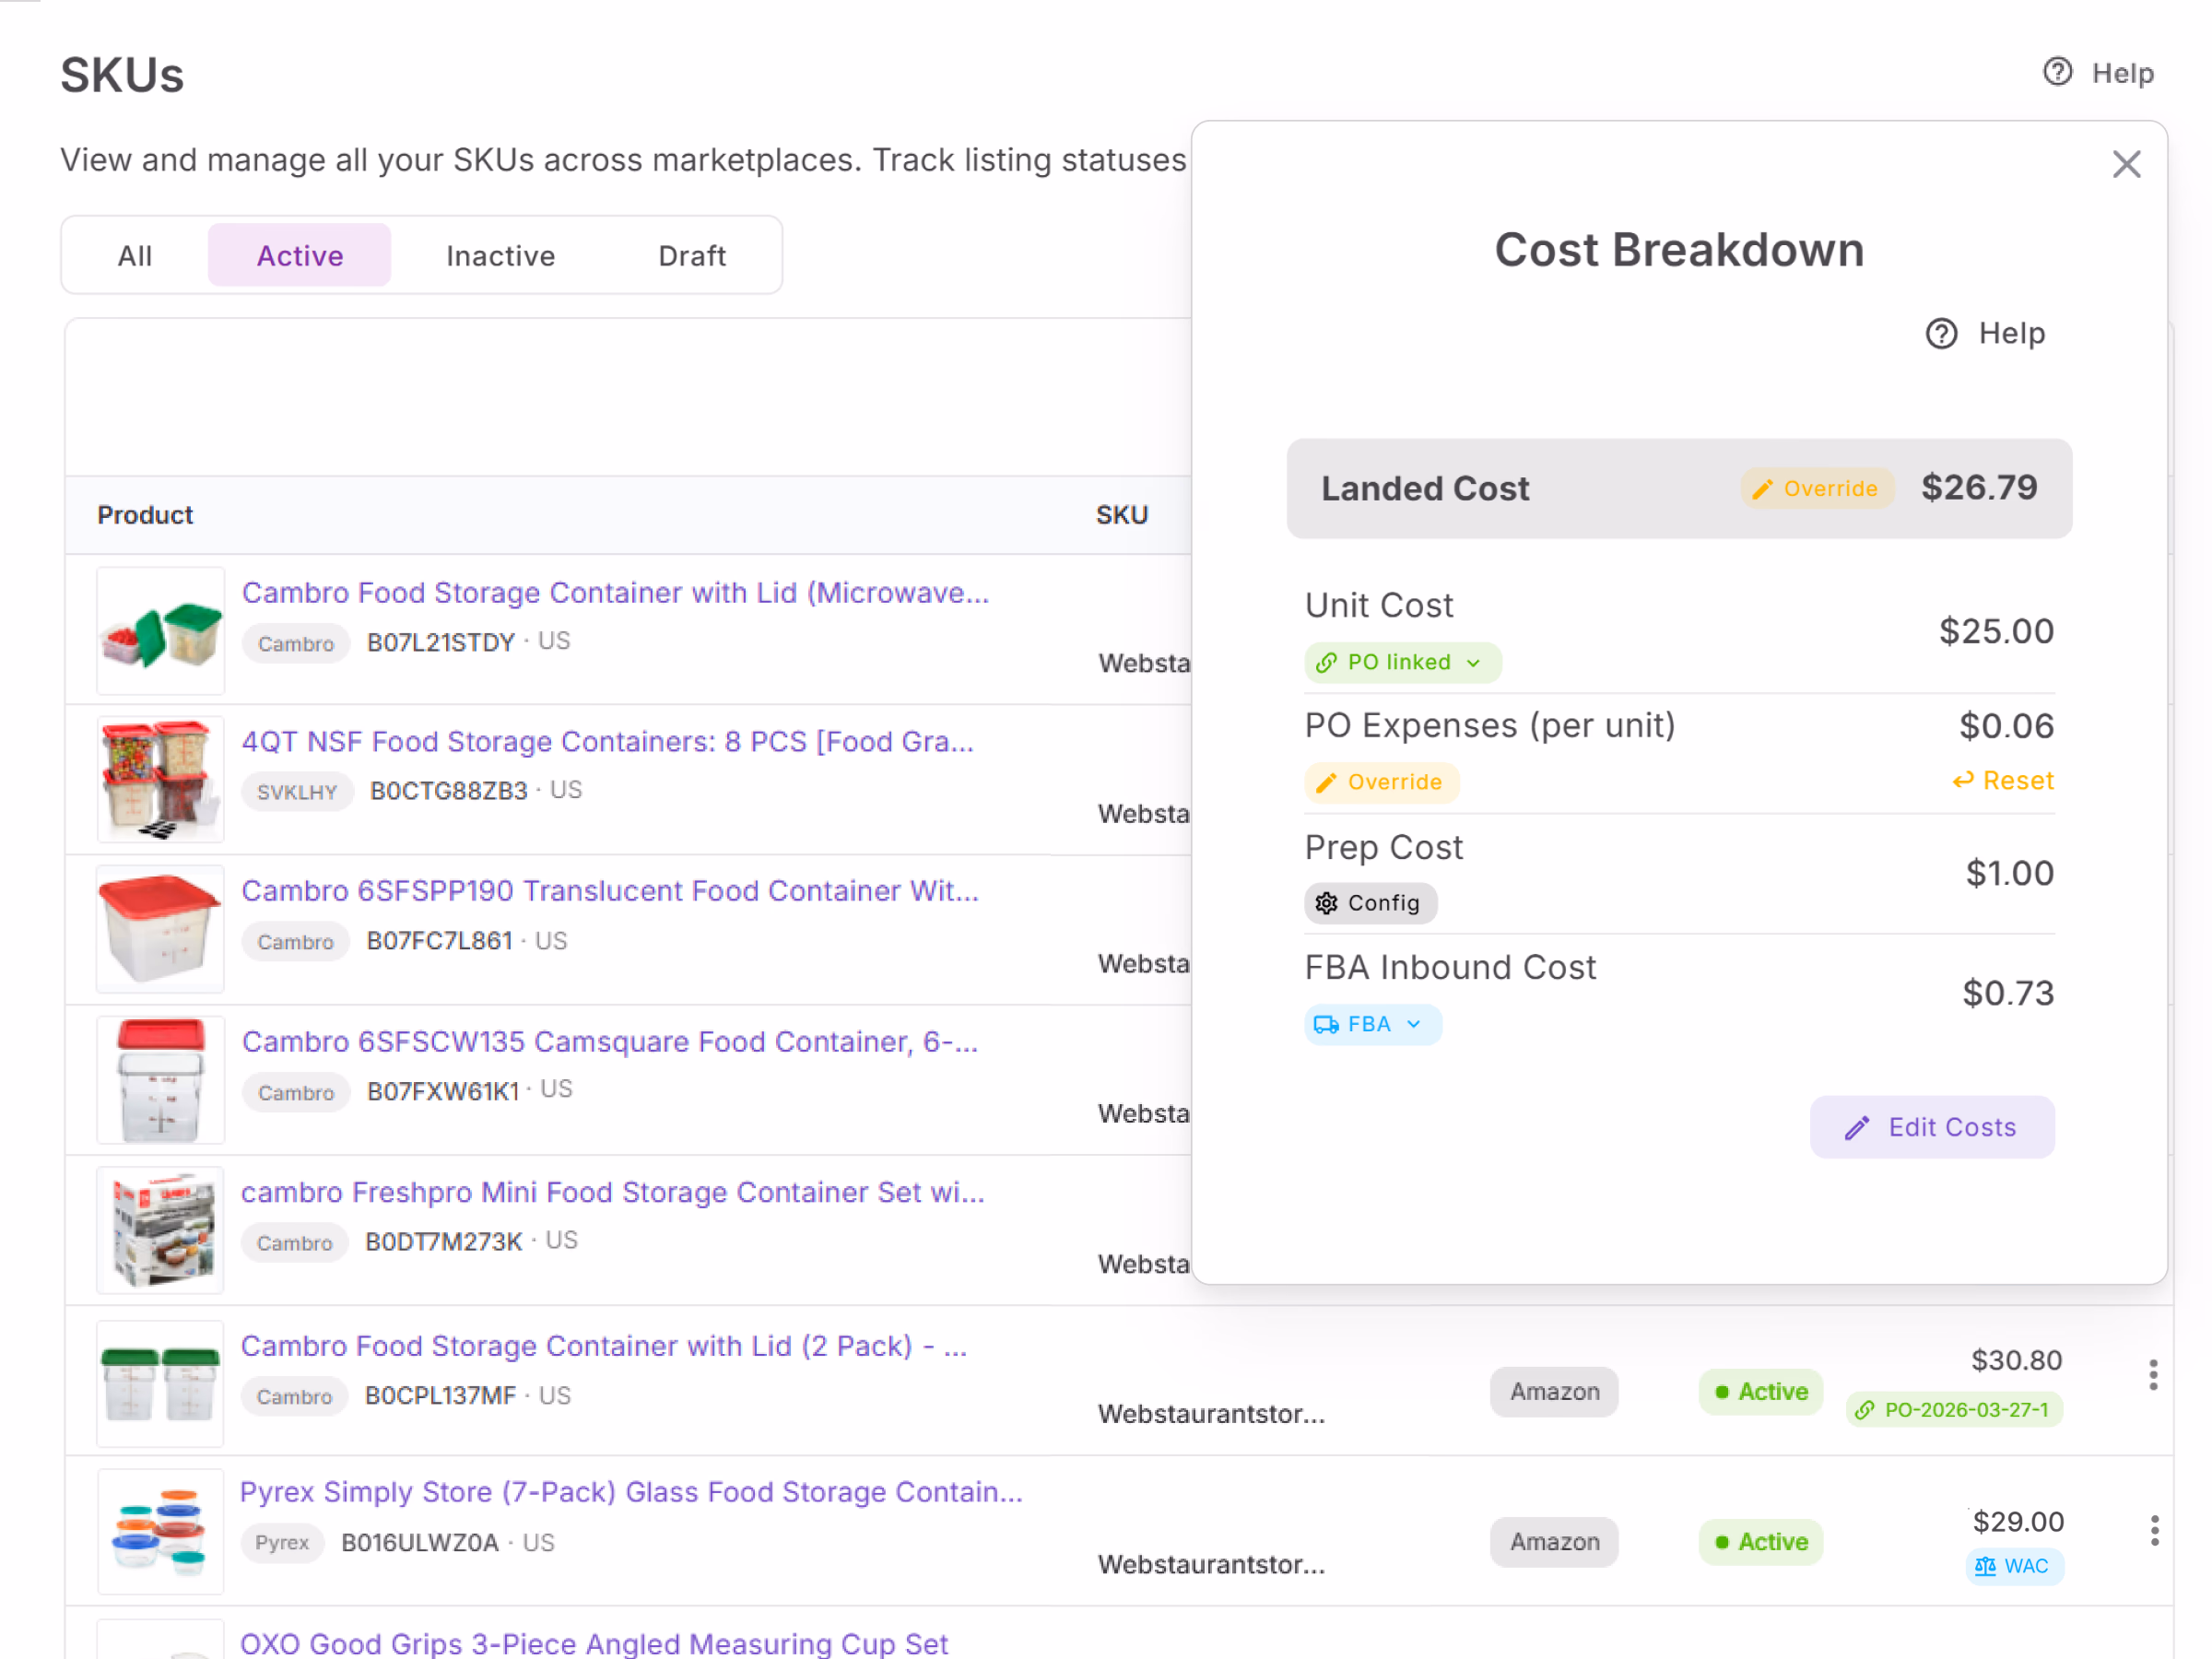
Task: Click ASIN B0CTG88ZB3 text
Action: click(x=449, y=791)
